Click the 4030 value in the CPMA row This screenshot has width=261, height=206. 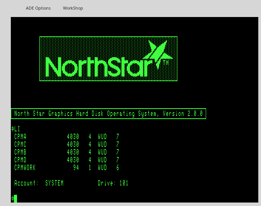(x=73, y=136)
